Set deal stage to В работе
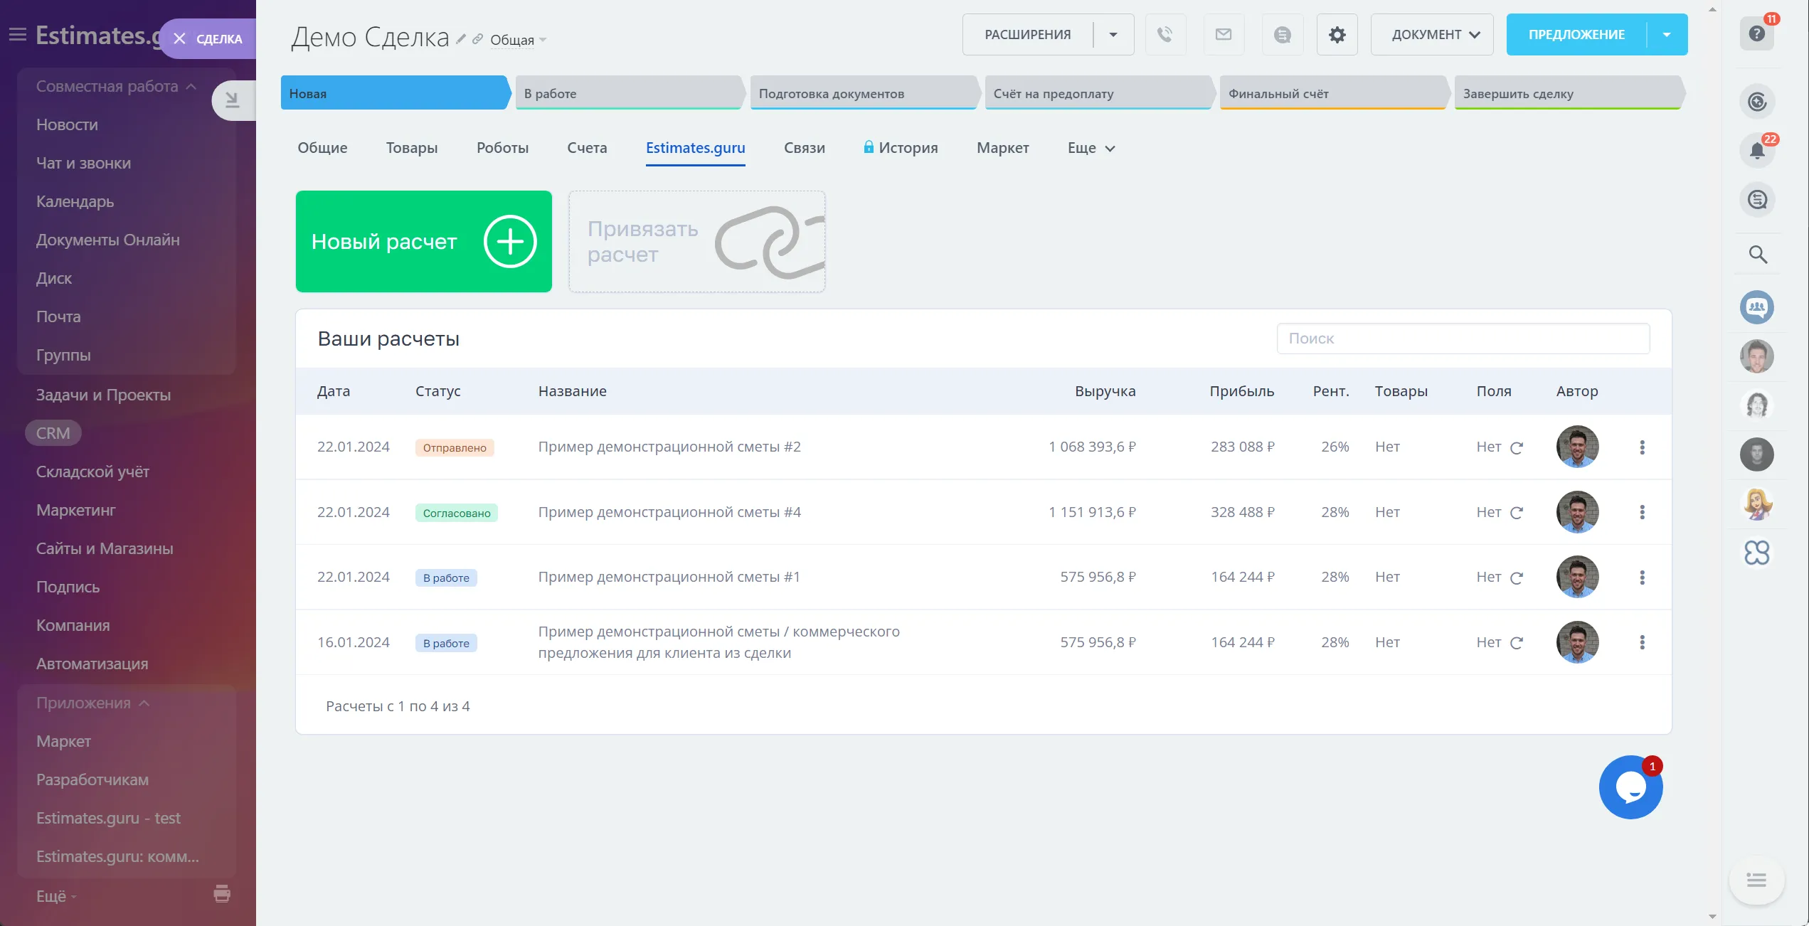The height and width of the screenshot is (926, 1809). click(627, 93)
